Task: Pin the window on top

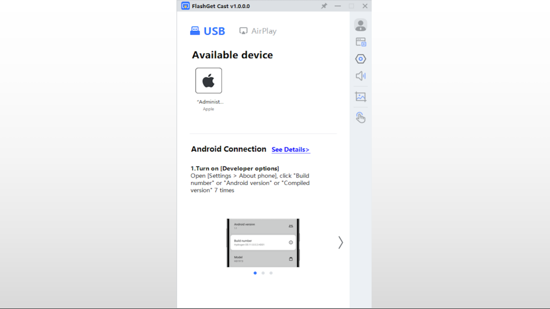Action: (x=324, y=6)
